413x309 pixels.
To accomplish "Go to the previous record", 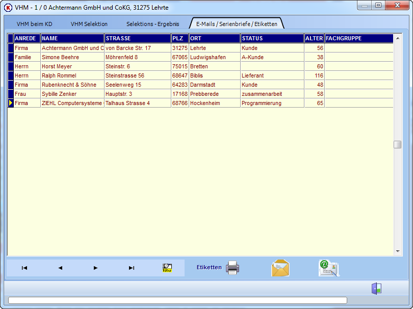I will tap(60, 268).
